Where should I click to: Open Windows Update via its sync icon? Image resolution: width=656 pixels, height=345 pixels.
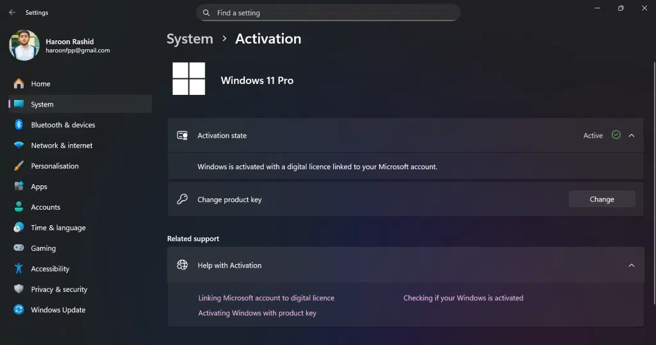19,310
